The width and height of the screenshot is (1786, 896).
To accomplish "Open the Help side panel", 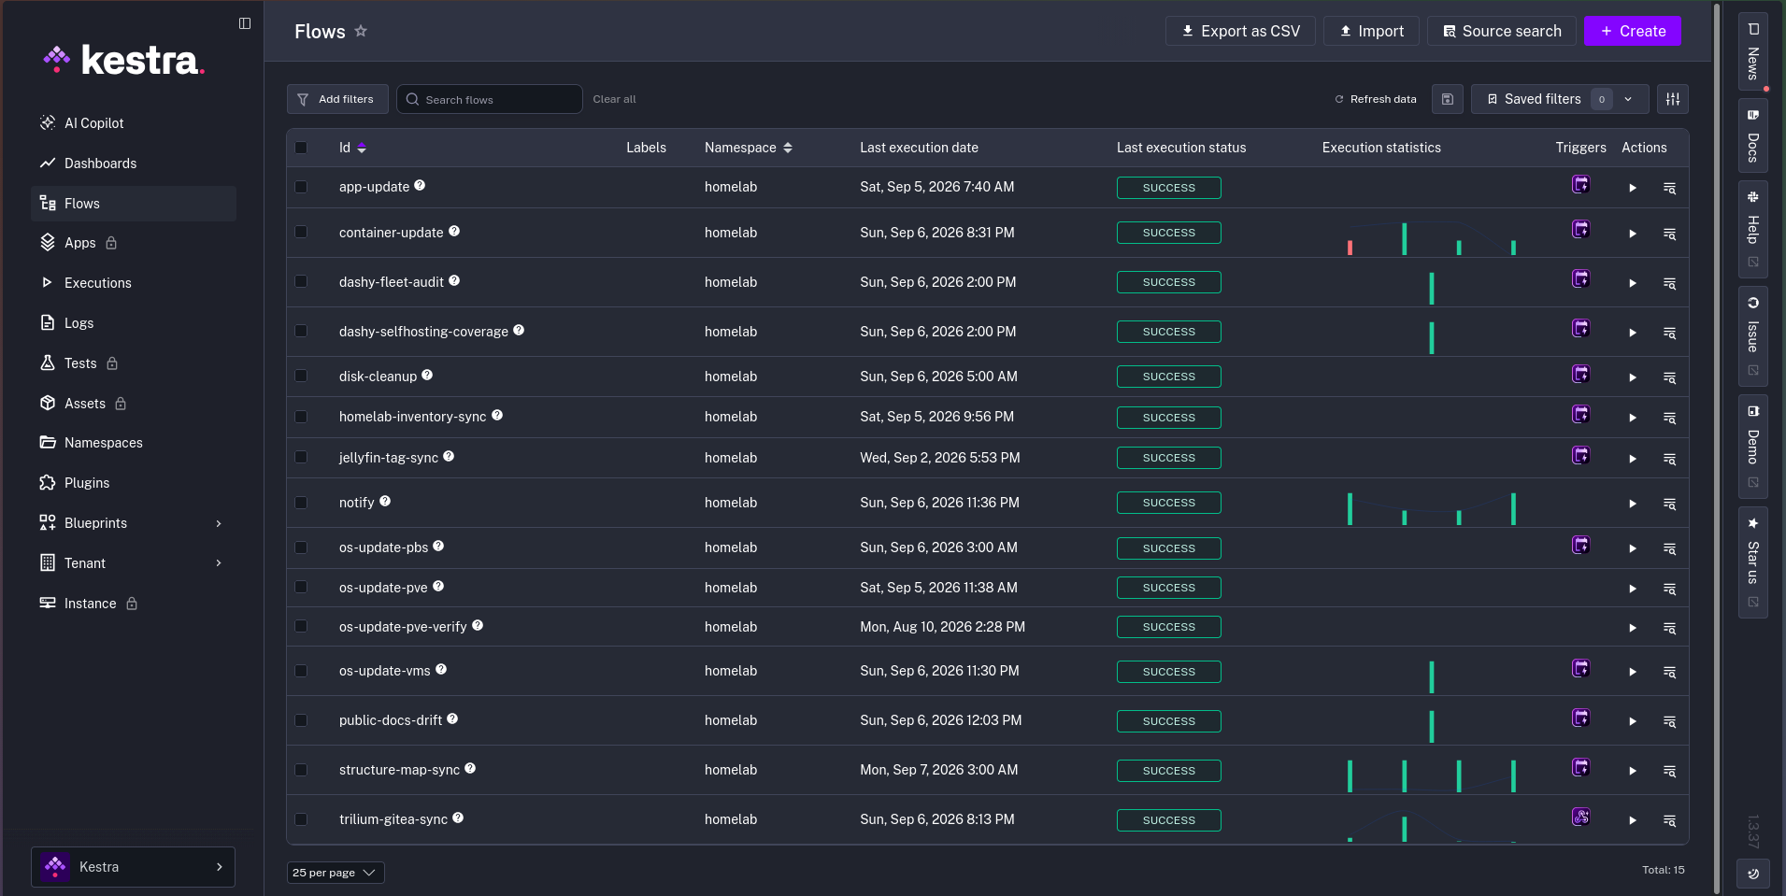I will pos(1752,230).
